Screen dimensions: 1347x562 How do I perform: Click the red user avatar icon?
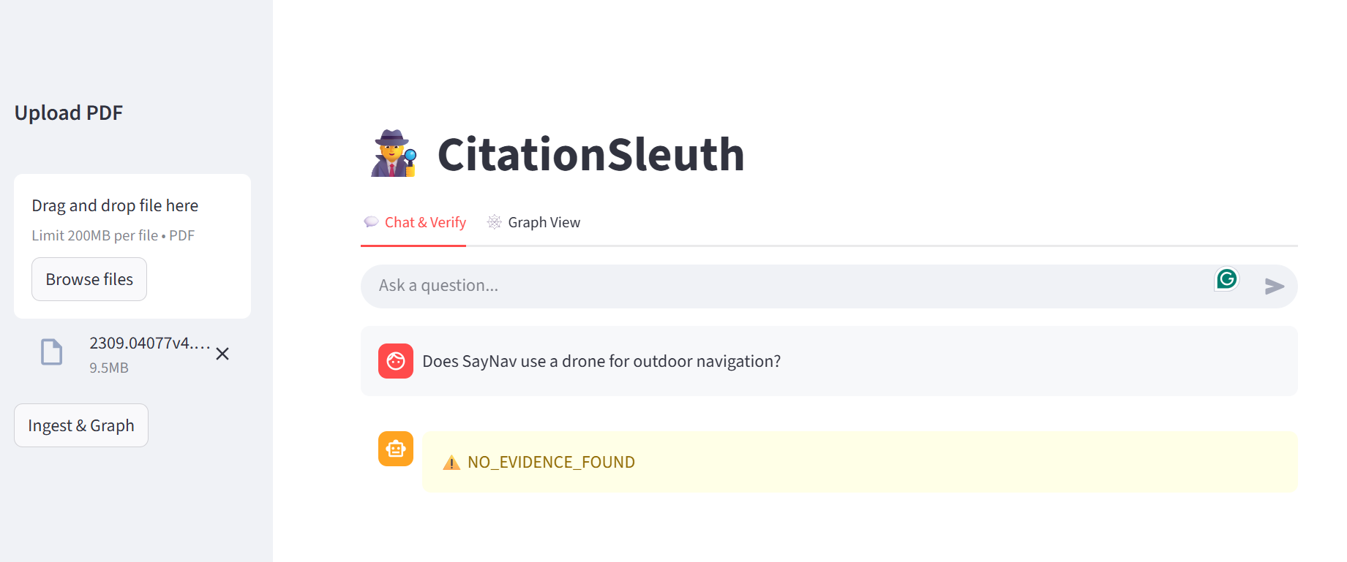click(x=395, y=361)
